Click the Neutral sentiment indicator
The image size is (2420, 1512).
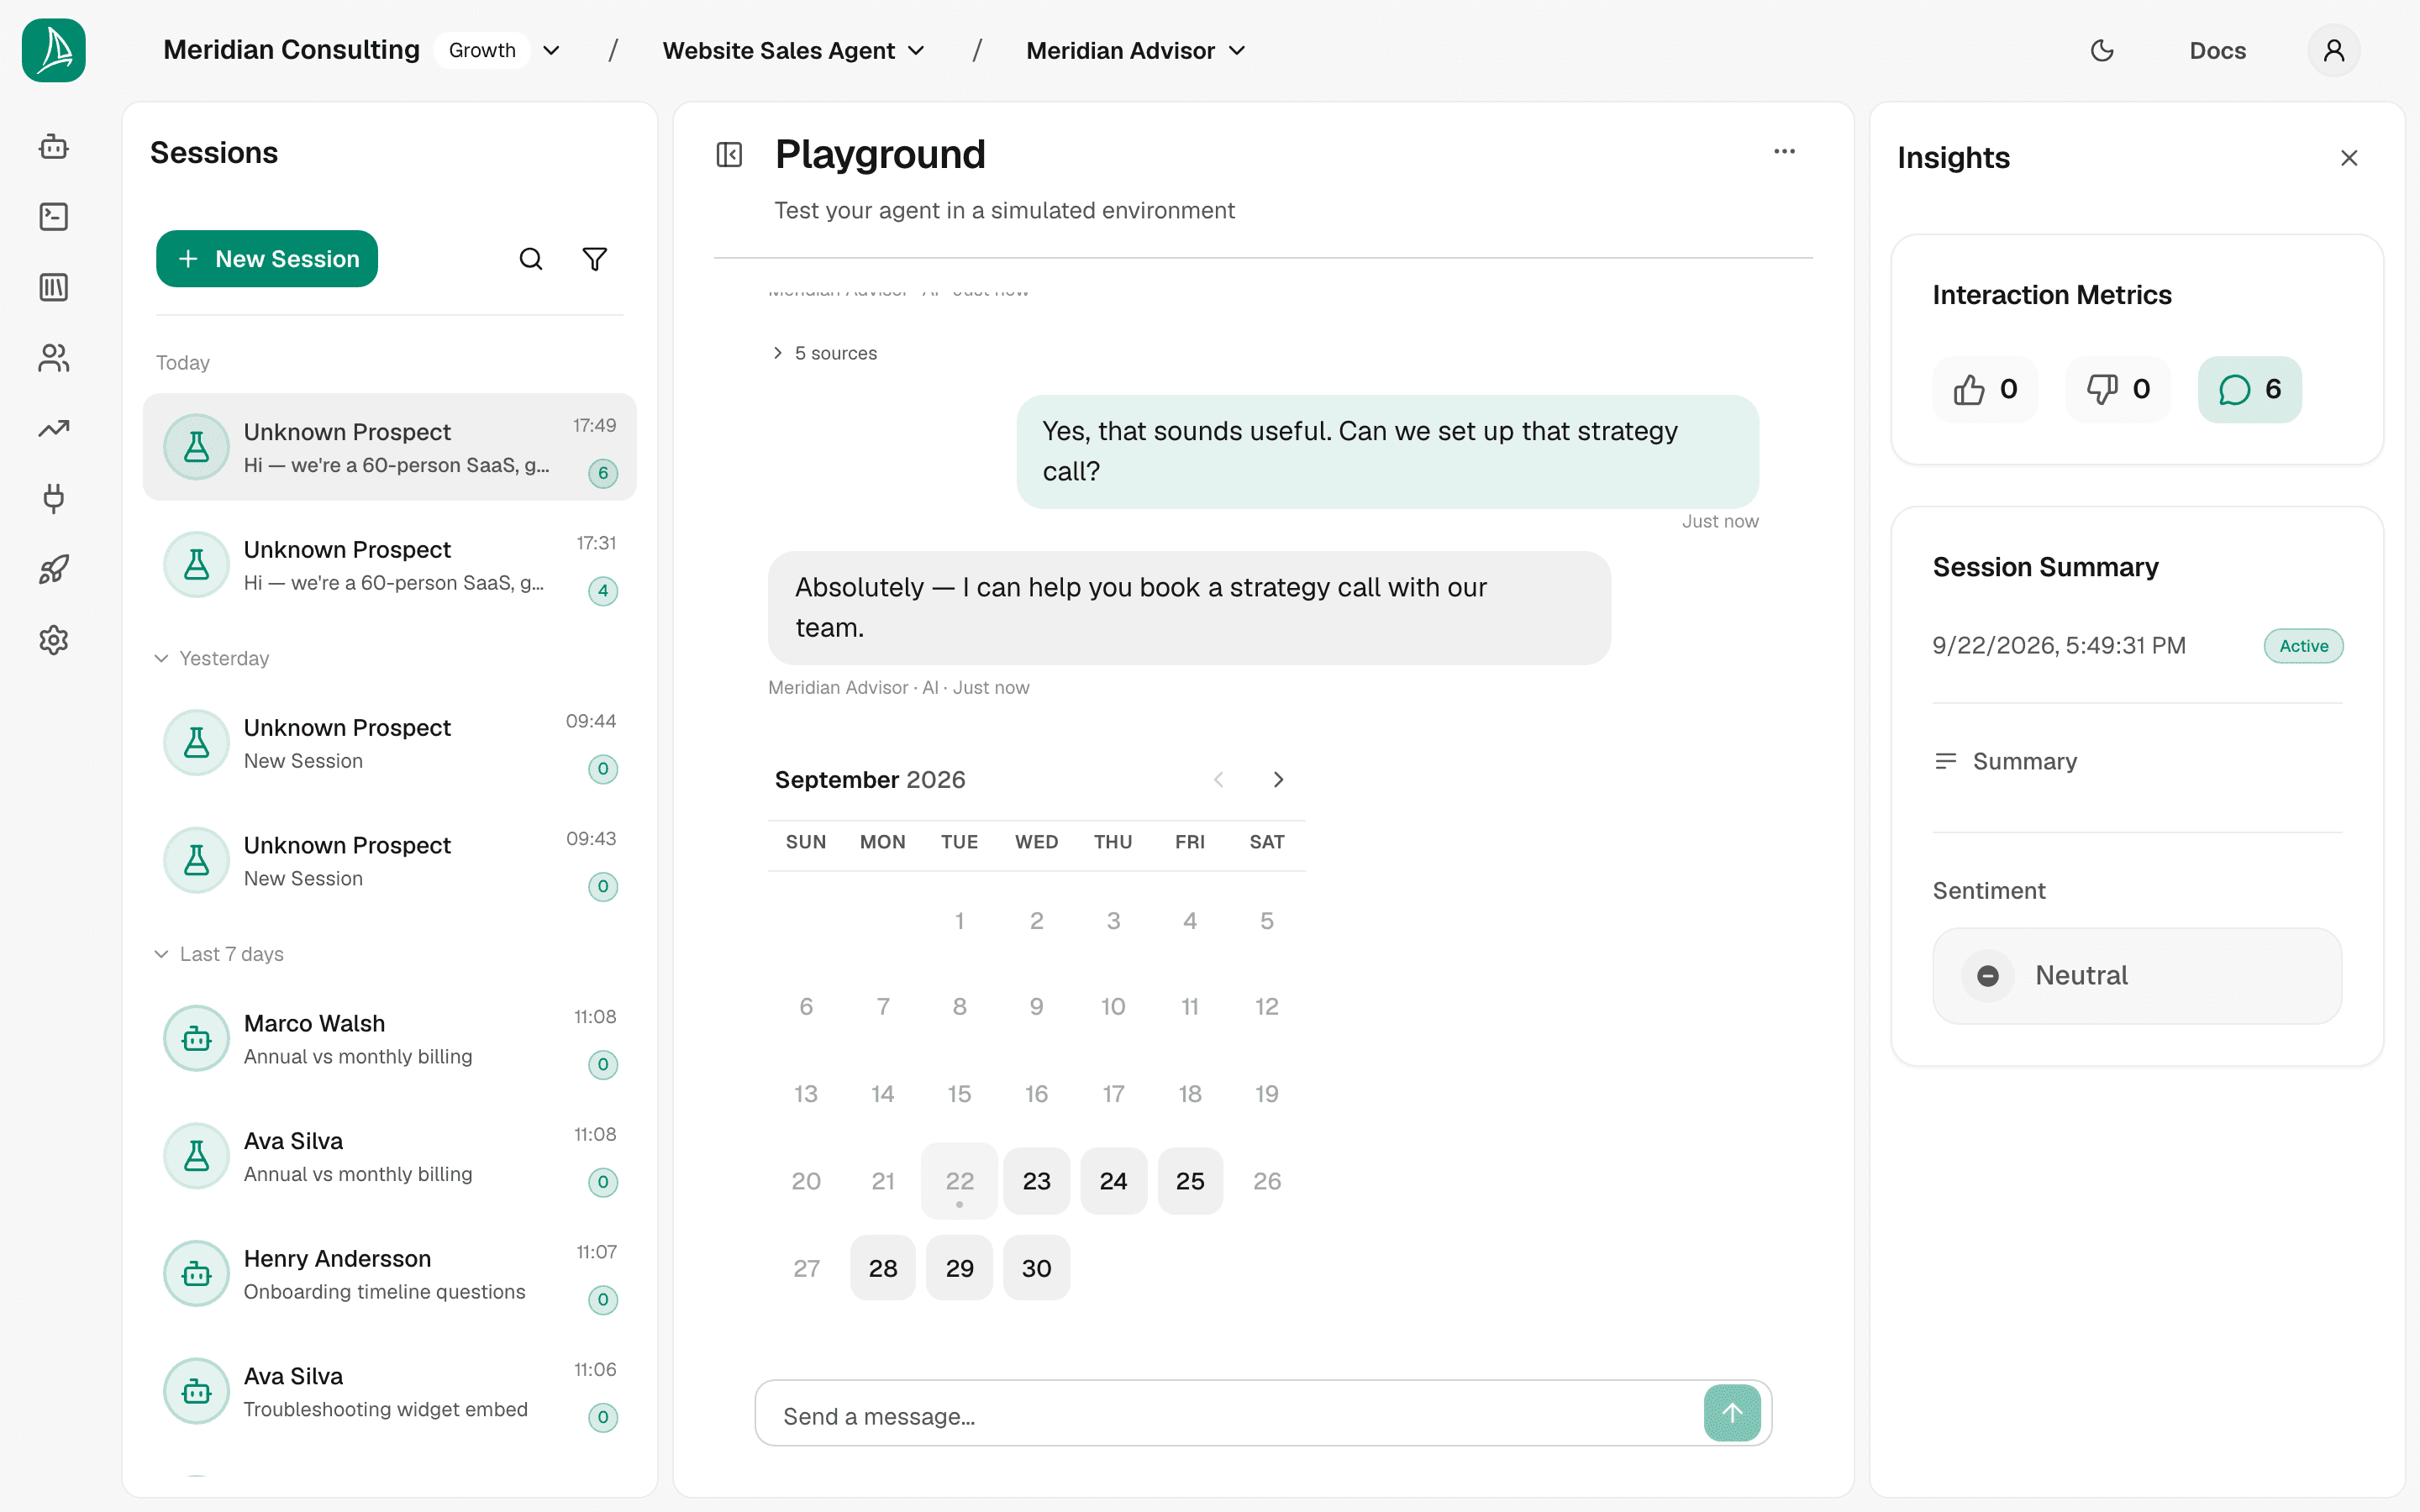click(x=2137, y=976)
